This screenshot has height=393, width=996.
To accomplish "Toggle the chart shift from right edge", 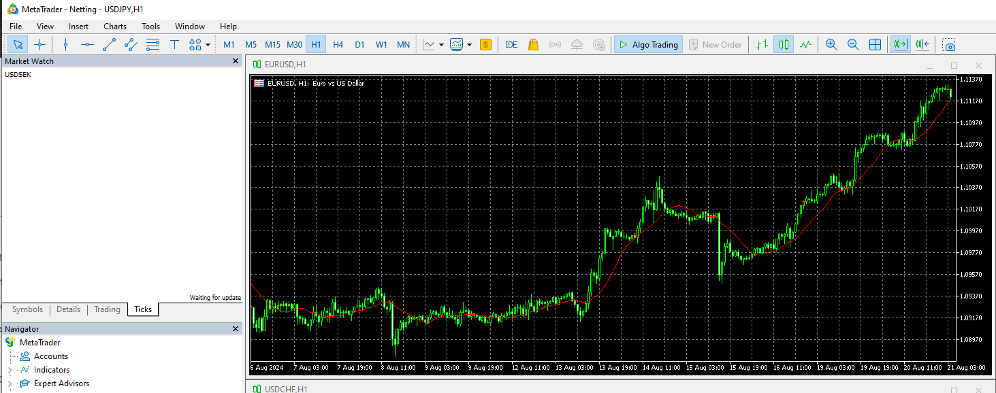I will coord(922,44).
